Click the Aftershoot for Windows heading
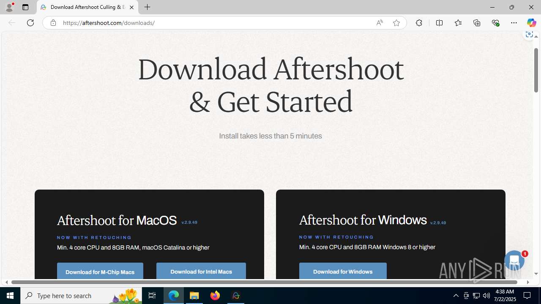541x304 pixels. (x=363, y=220)
